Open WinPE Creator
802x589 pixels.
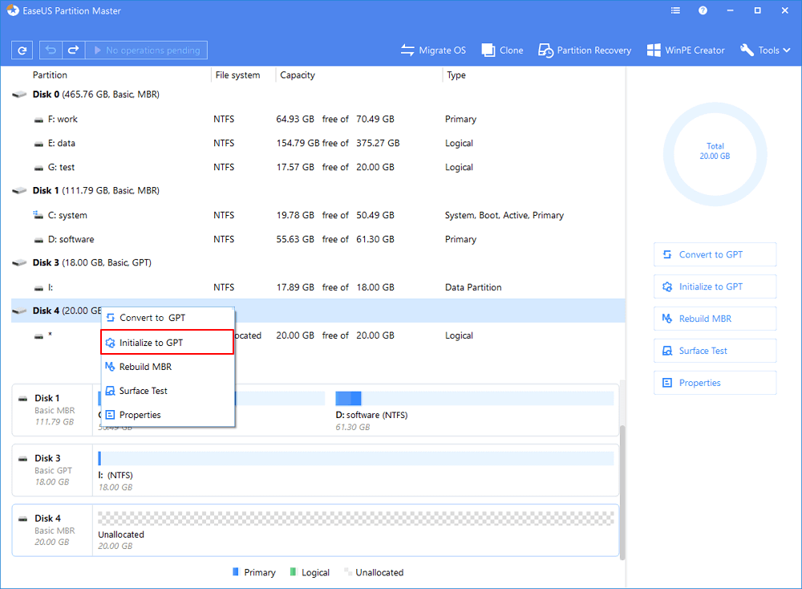(686, 51)
